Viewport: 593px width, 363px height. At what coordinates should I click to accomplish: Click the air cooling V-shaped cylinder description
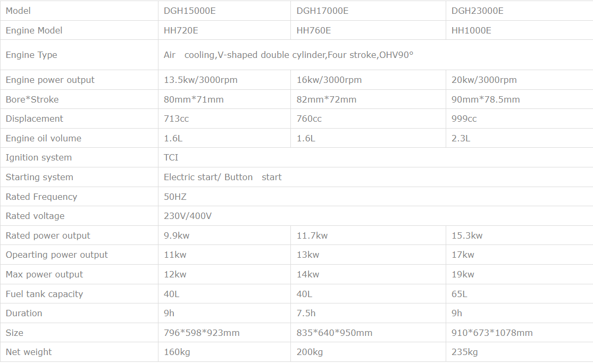(x=288, y=55)
